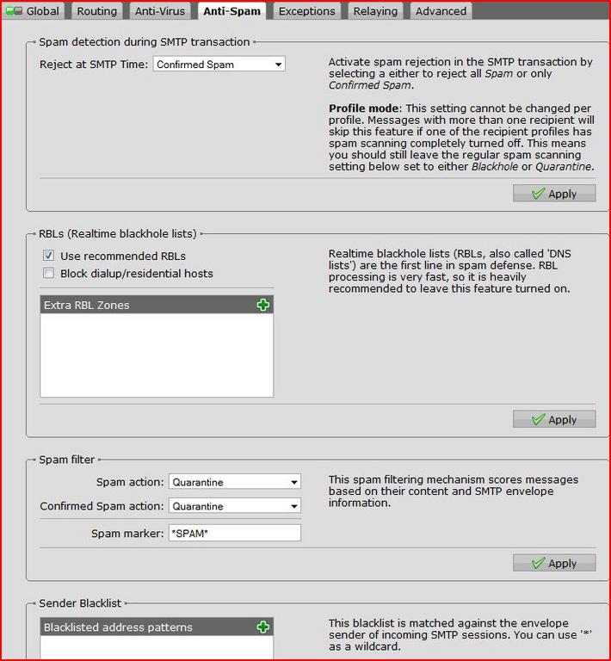Click the Spam filter section heading
The width and height of the screenshot is (611, 661).
coord(66,460)
